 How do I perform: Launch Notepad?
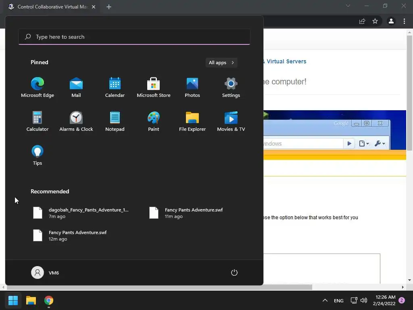(115, 121)
